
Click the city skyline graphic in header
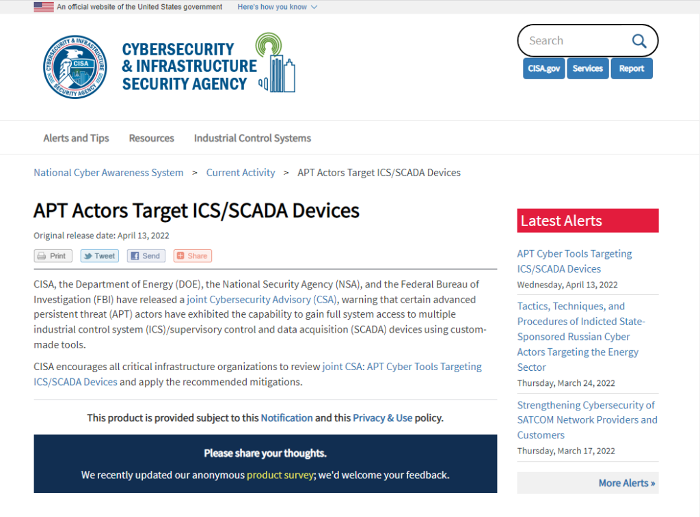coord(276,63)
